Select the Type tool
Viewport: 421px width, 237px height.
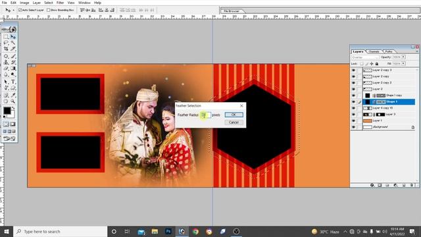13,82
